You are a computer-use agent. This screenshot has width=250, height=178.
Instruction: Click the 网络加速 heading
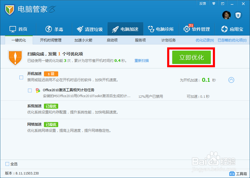click(x=34, y=124)
